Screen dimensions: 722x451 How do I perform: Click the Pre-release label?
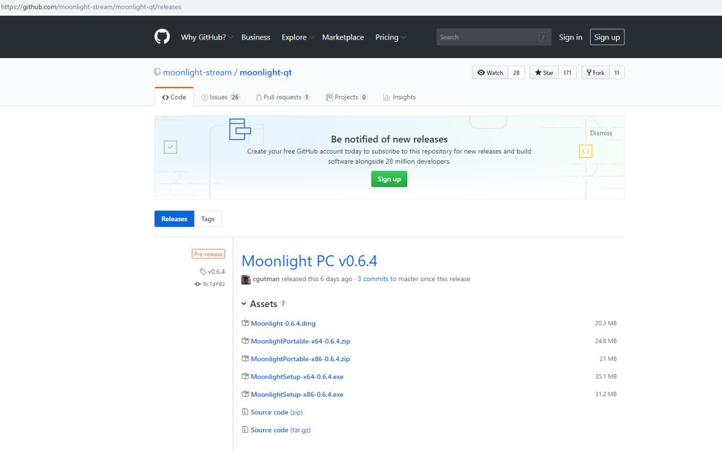pos(208,254)
